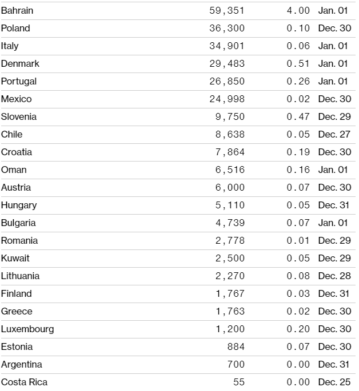
Task: Select the Romania row label
Action: tap(19, 240)
